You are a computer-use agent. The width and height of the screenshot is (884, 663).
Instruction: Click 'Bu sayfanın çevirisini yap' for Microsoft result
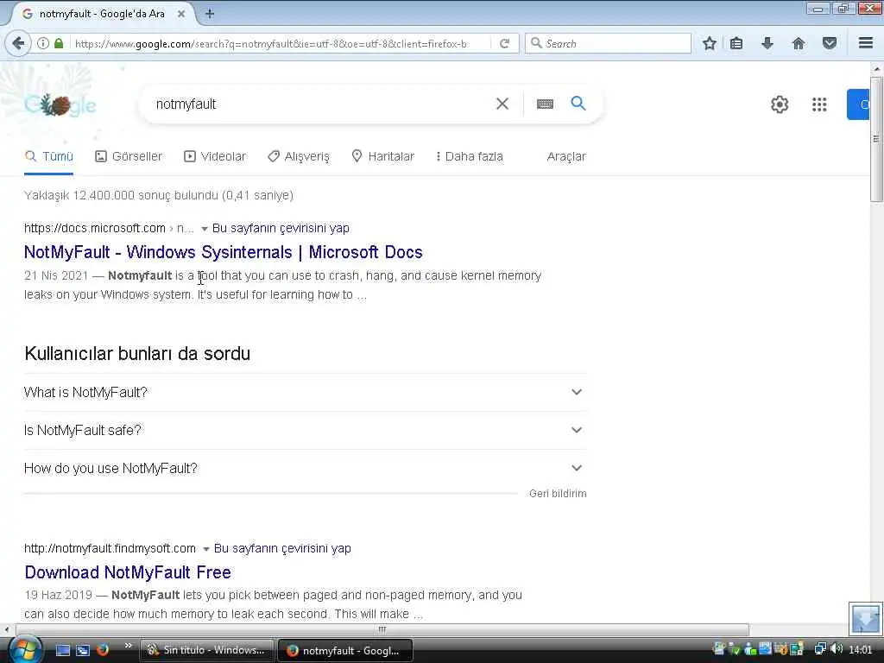[281, 228]
